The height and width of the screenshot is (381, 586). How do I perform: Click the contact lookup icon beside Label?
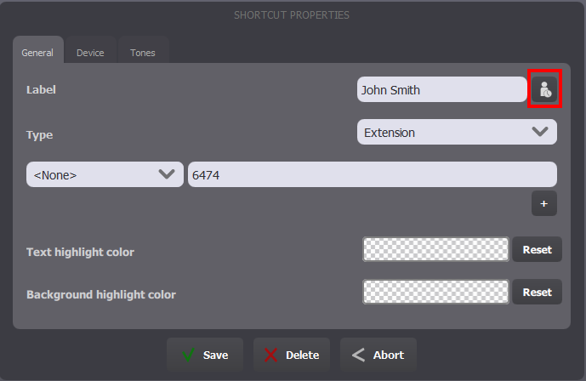pos(544,89)
